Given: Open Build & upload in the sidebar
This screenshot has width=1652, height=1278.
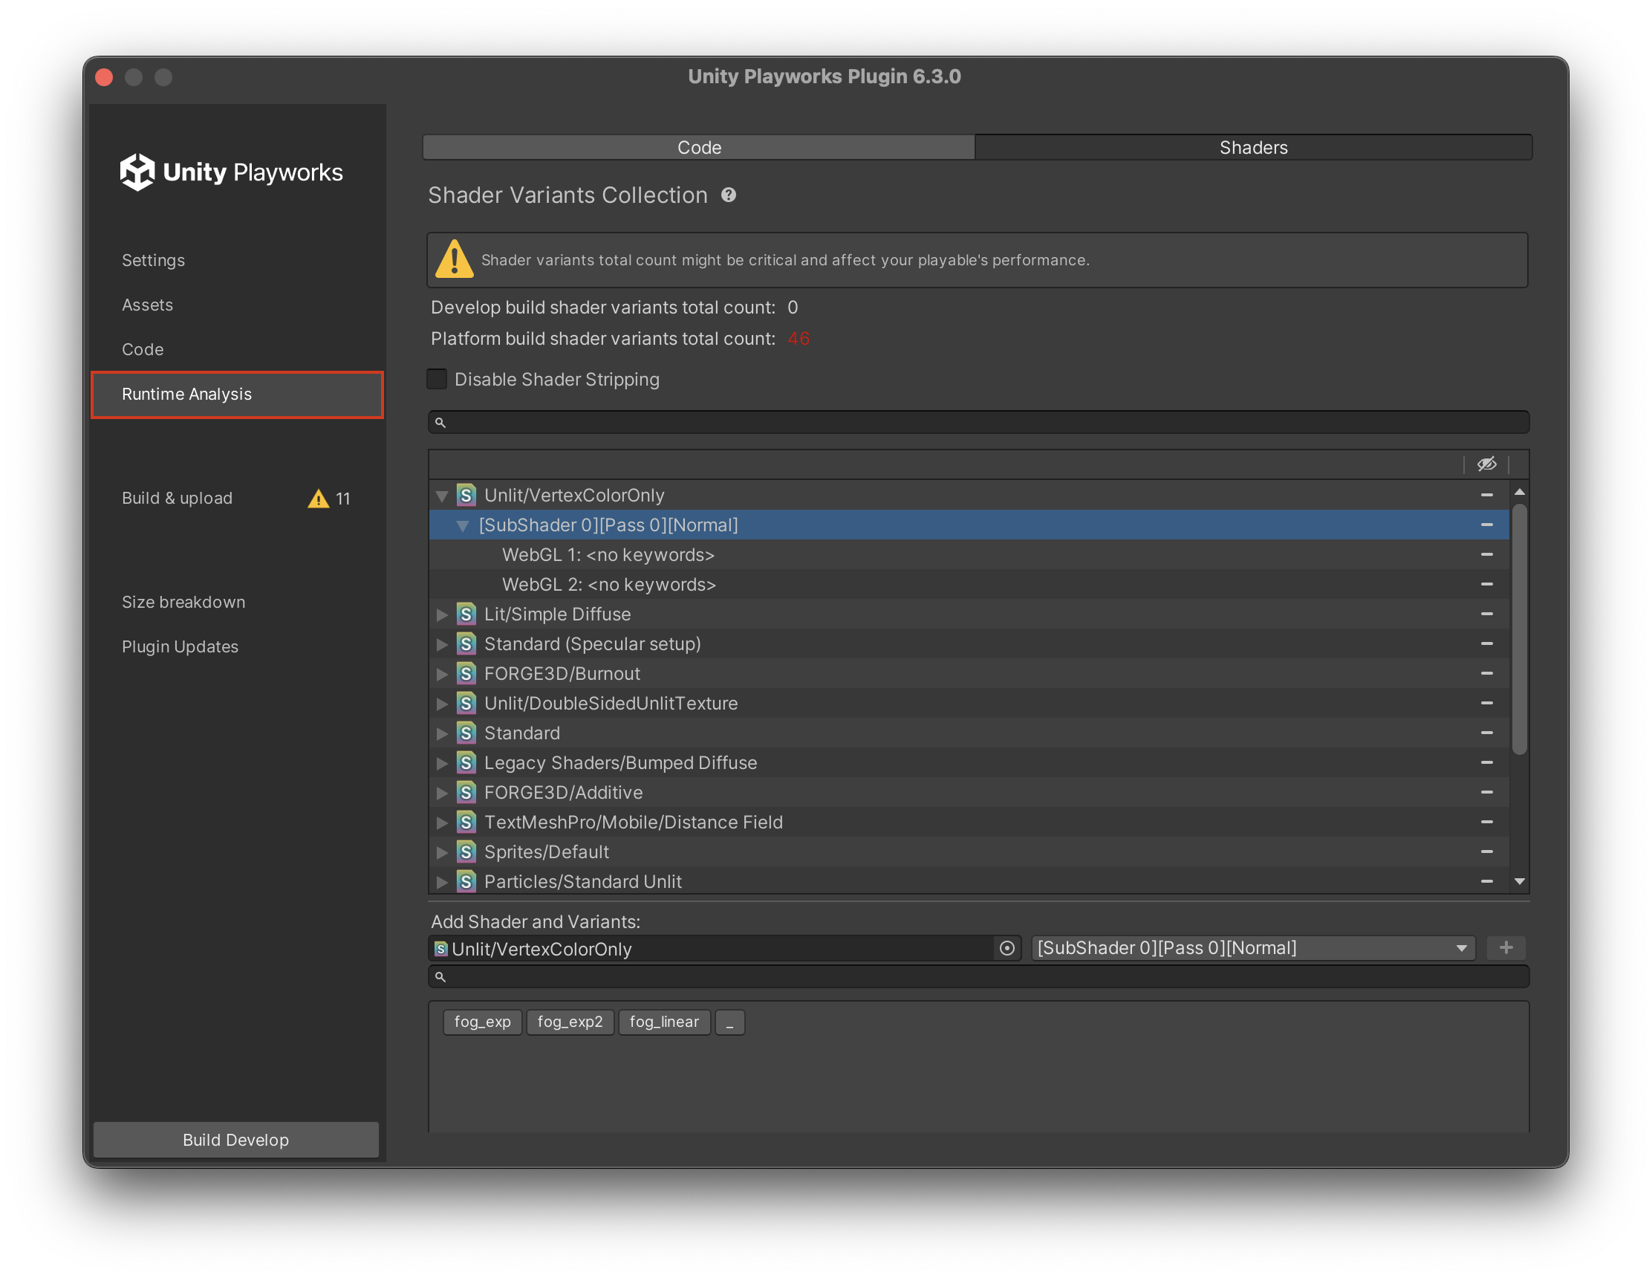Looking at the screenshot, I should [x=177, y=499].
